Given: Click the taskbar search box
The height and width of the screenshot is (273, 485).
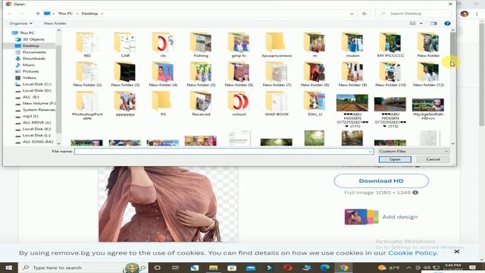Looking at the screenshot, I should click(83, 268).
